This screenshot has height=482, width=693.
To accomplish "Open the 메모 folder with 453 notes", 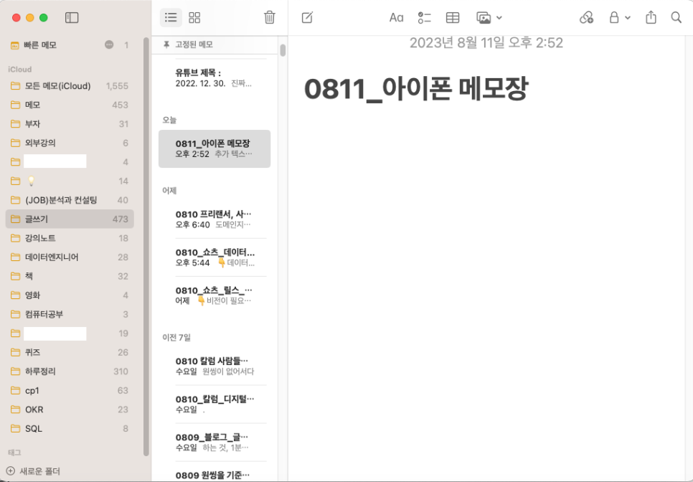I will click(x=70, y=105).
